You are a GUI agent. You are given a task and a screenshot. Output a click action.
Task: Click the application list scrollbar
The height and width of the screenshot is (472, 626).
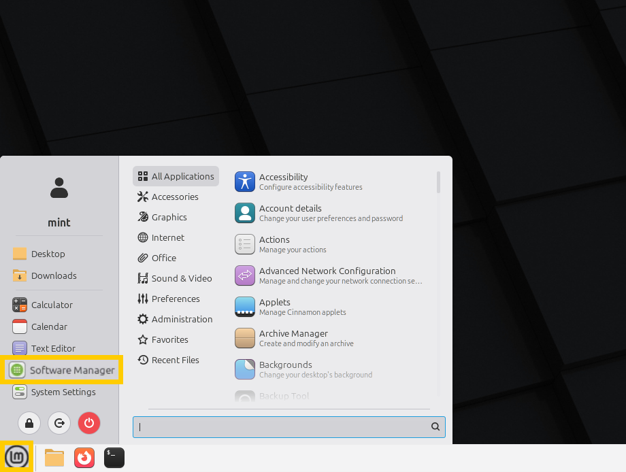point(438,182)
